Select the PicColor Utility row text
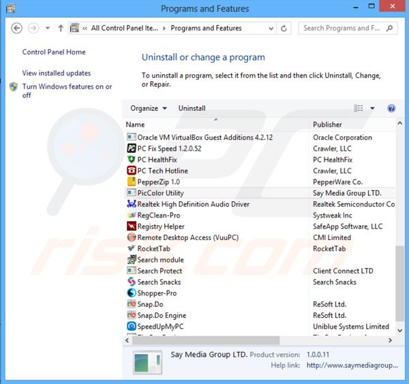 click(160, 193)
